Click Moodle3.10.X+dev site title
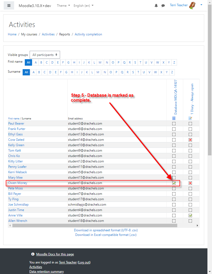 pyautogui.click(x=35, y=6)
